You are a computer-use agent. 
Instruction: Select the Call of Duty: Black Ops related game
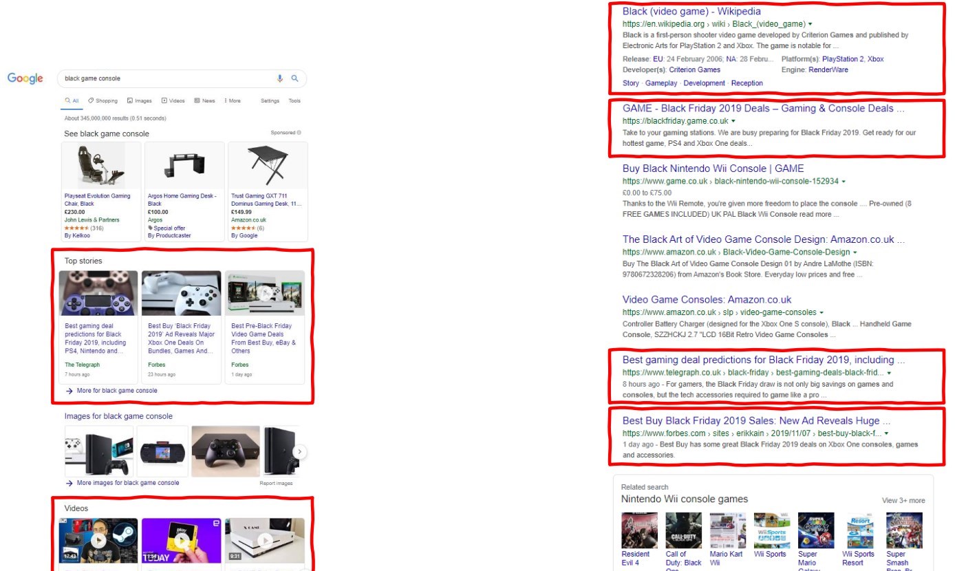[x=684, y=541]
